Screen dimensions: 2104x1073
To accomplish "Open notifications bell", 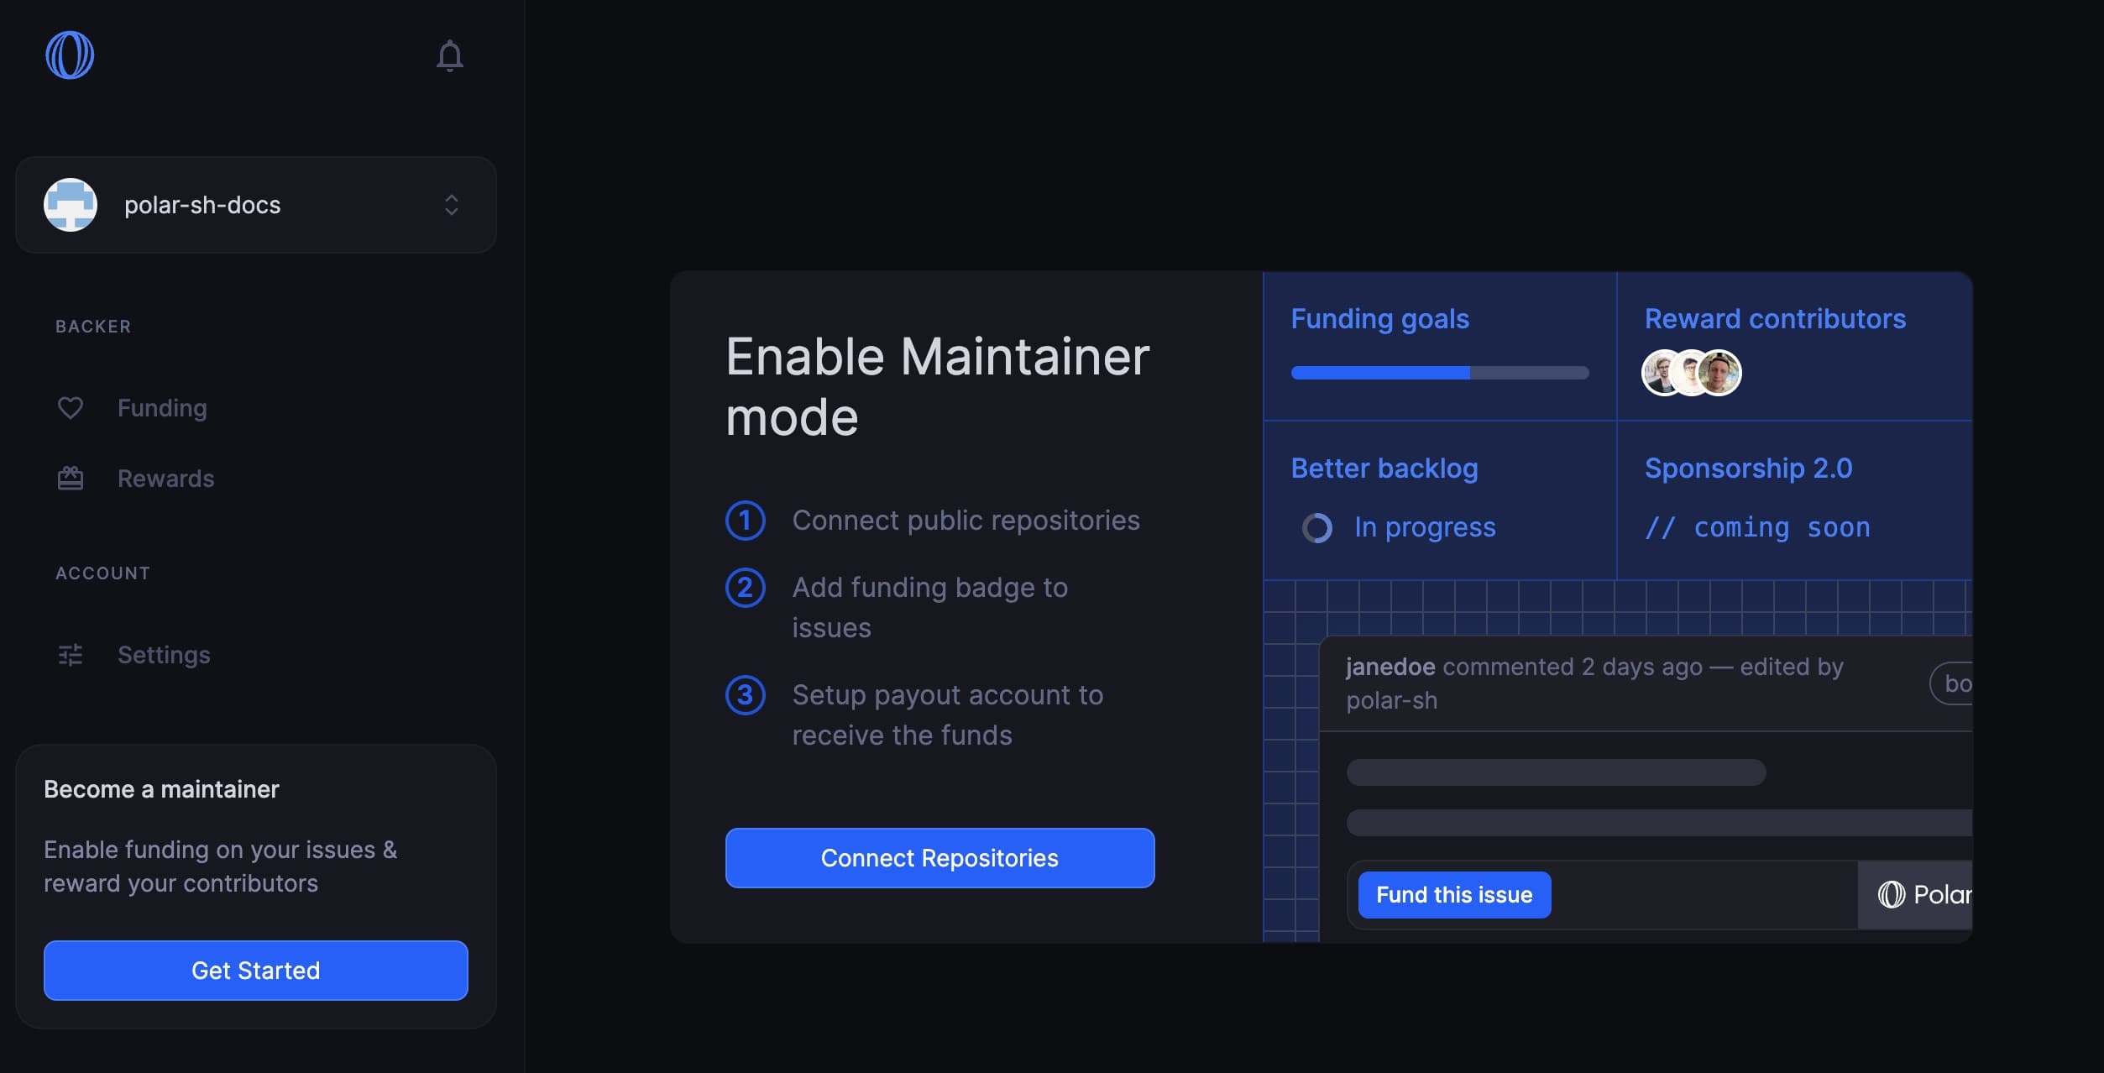I will coord(450,56).
